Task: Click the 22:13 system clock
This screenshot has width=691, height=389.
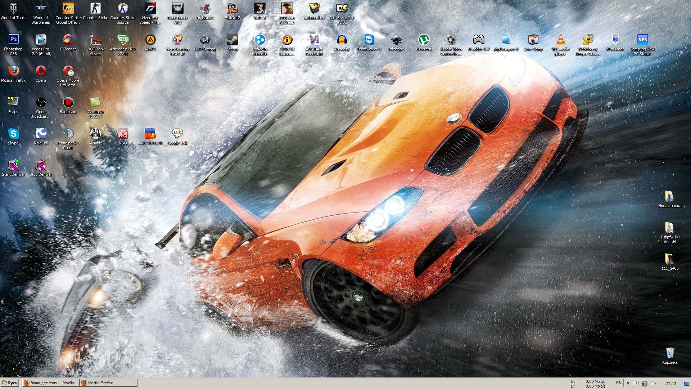Action: click(x=671, y=383)
